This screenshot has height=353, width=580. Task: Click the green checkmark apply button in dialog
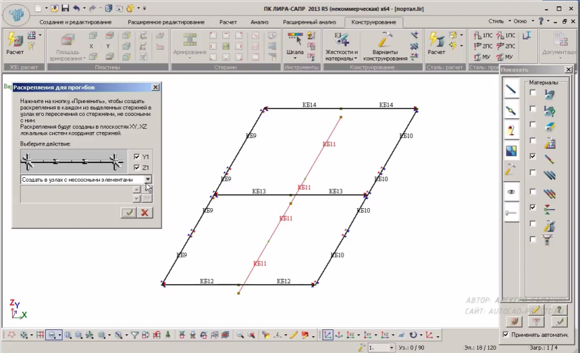(129, 213)
